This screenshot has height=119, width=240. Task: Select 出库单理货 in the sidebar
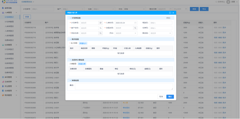tap(9, 59)
